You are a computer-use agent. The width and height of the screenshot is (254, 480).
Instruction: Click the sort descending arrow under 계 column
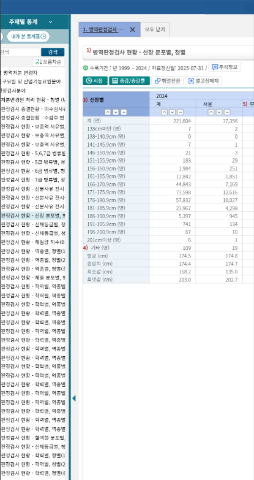(173, 112)
